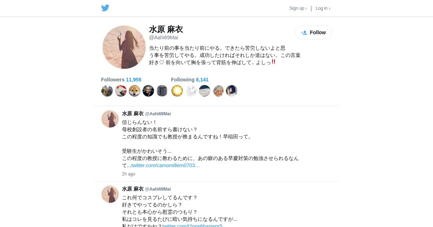Open the avatar beside the second tweet
The height and width of the screenshot is (227, 433).
(x=110, y=194)
